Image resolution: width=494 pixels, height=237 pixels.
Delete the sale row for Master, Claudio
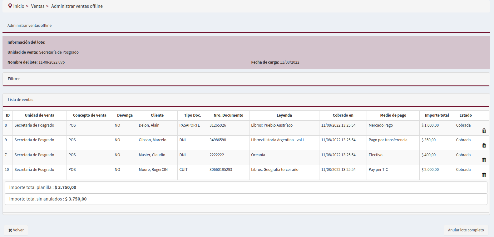484,160
